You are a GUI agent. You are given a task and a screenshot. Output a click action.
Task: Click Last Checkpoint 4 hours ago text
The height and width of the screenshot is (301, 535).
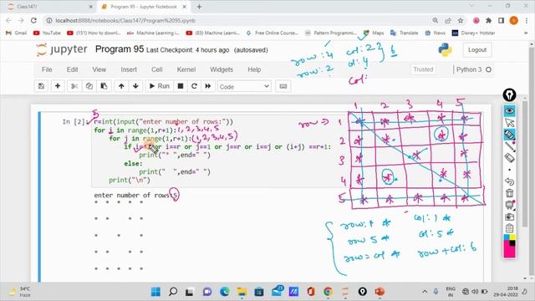point(187,50)
